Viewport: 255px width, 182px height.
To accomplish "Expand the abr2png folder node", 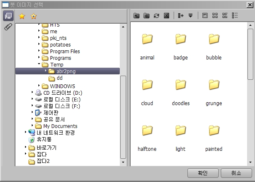I will (x=45, y=71).
